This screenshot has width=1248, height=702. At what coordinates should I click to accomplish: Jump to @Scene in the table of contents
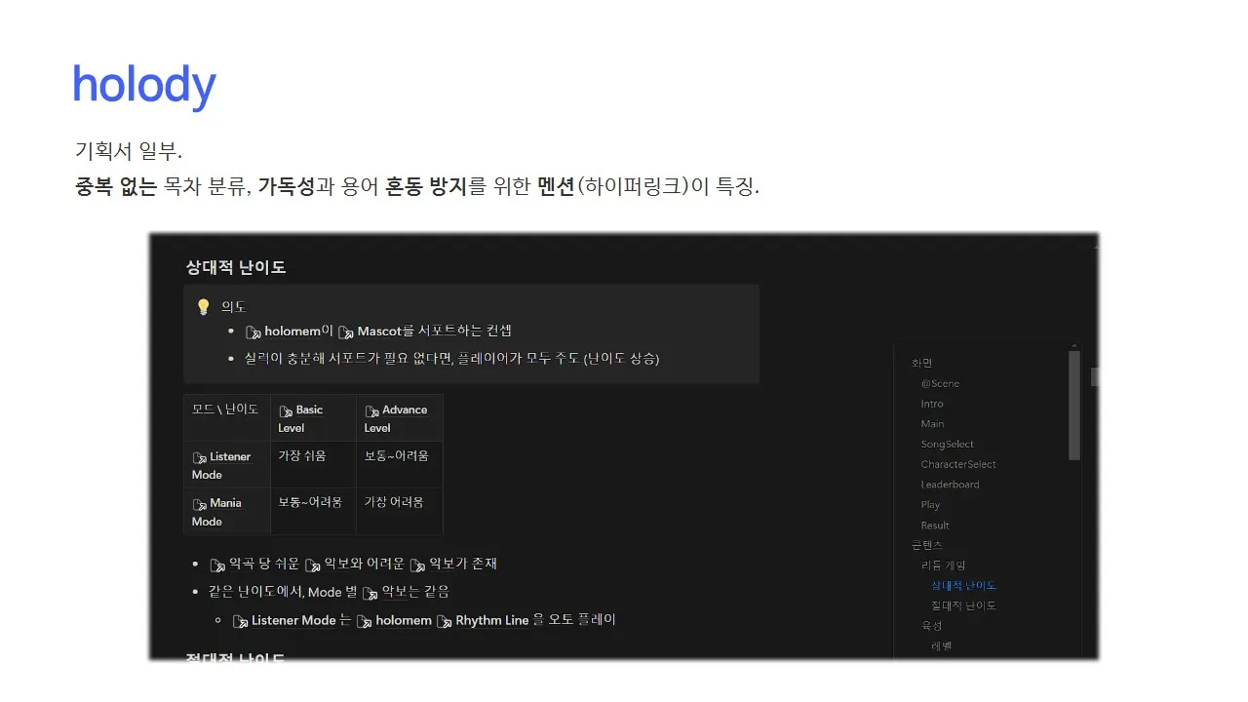click(x=940, y=383)
